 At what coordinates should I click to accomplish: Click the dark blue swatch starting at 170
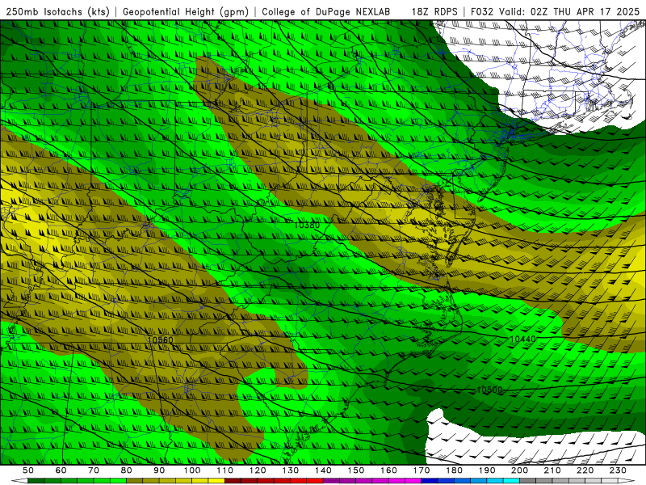pos(430,481)
